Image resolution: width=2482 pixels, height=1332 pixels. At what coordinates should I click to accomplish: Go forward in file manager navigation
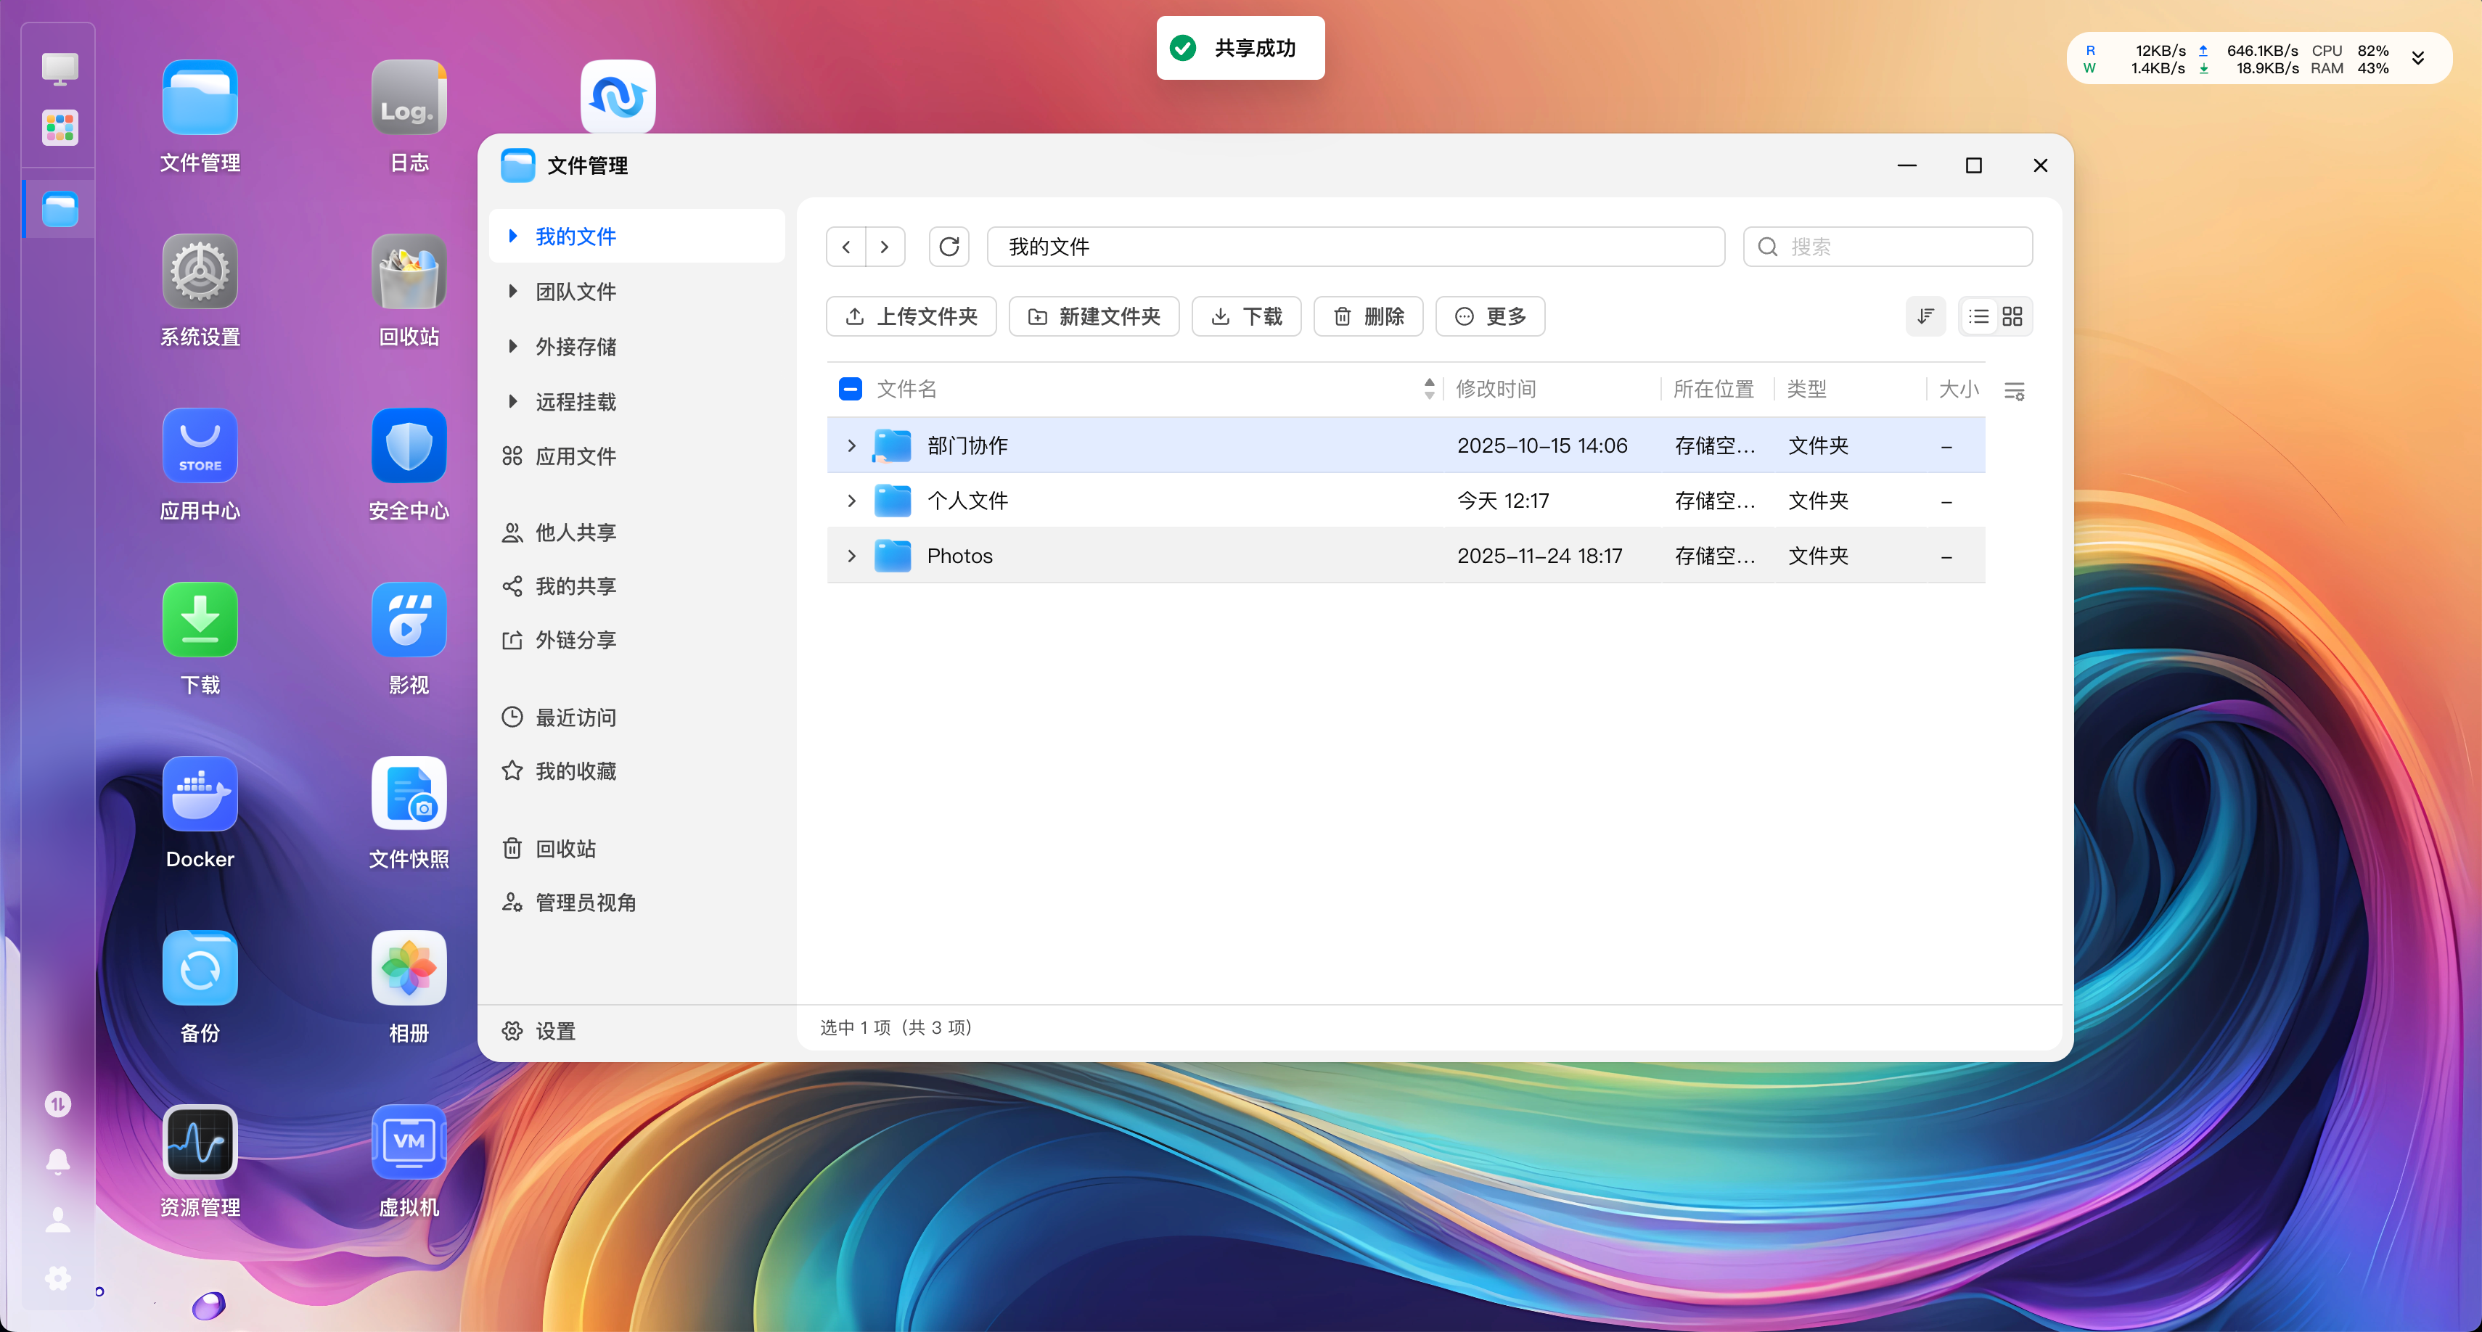point(885,247)
